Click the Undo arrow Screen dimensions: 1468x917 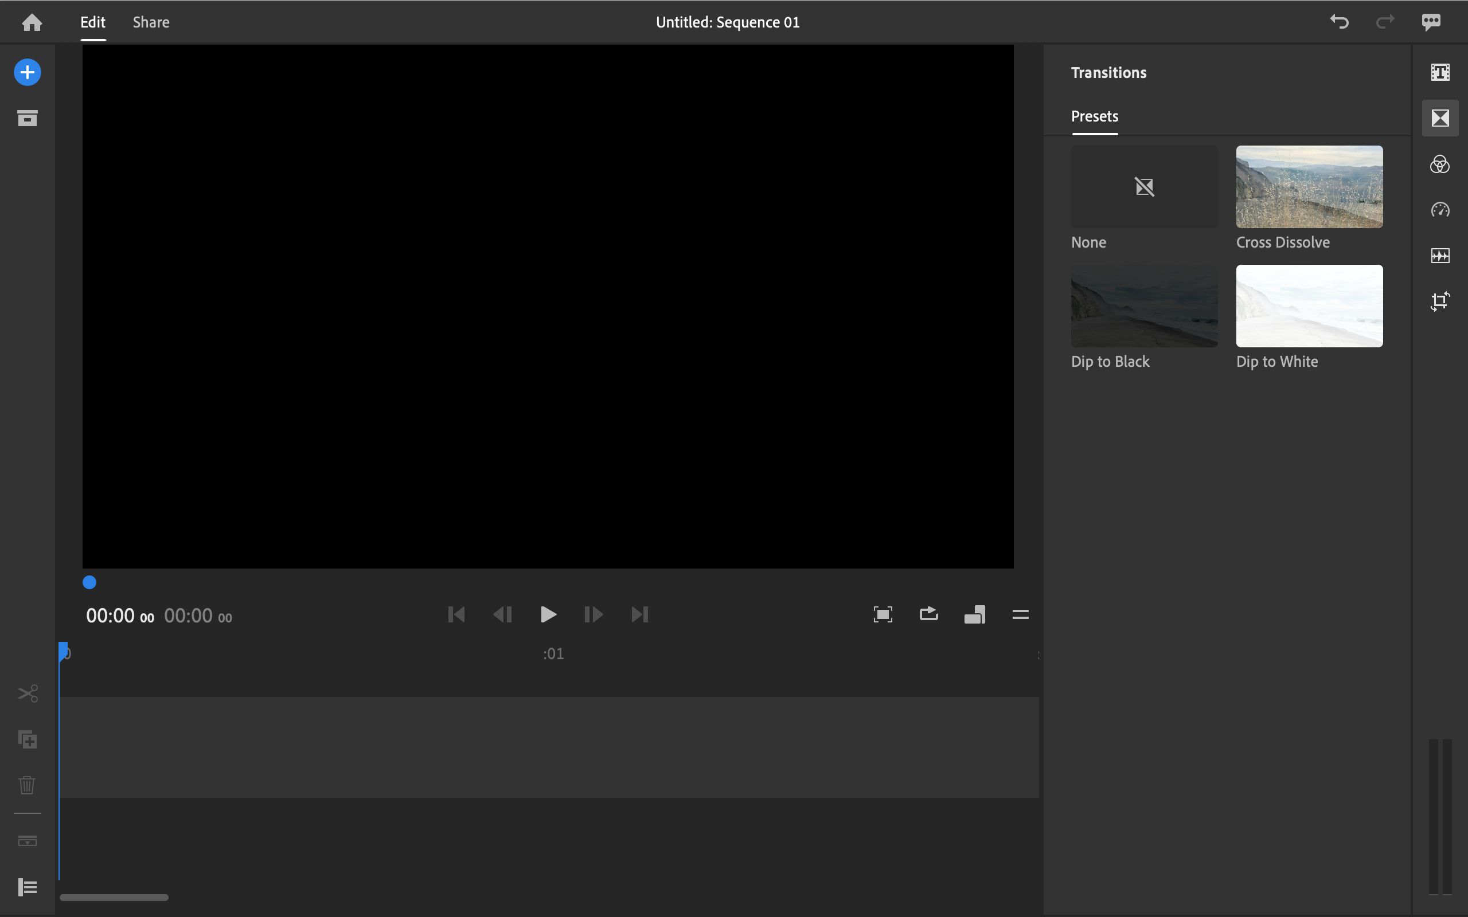pos(1339,22)
